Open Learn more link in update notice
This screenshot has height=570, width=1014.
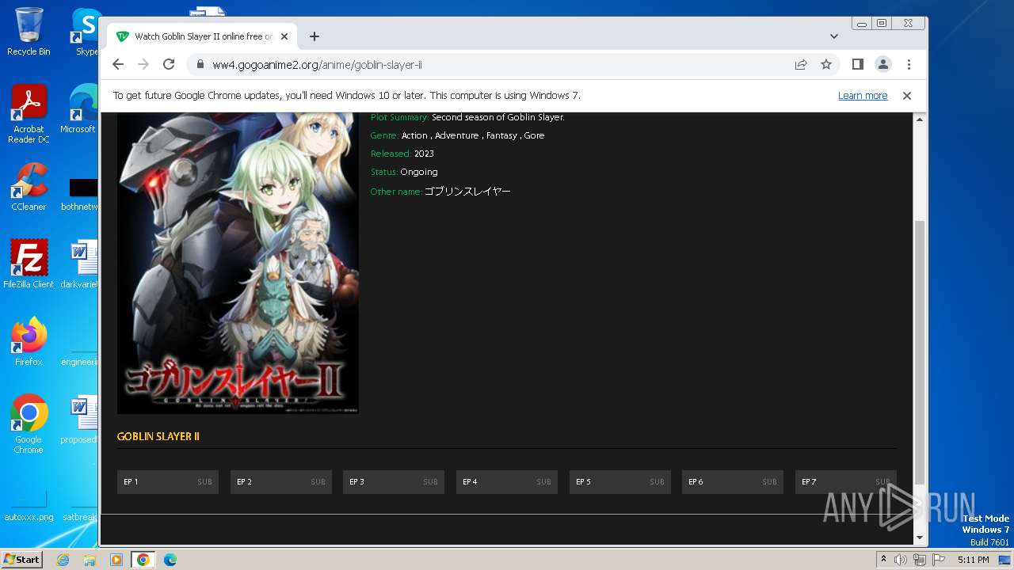863,96
